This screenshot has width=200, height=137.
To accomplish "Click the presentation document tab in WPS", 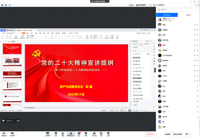I will pos(26,30).
